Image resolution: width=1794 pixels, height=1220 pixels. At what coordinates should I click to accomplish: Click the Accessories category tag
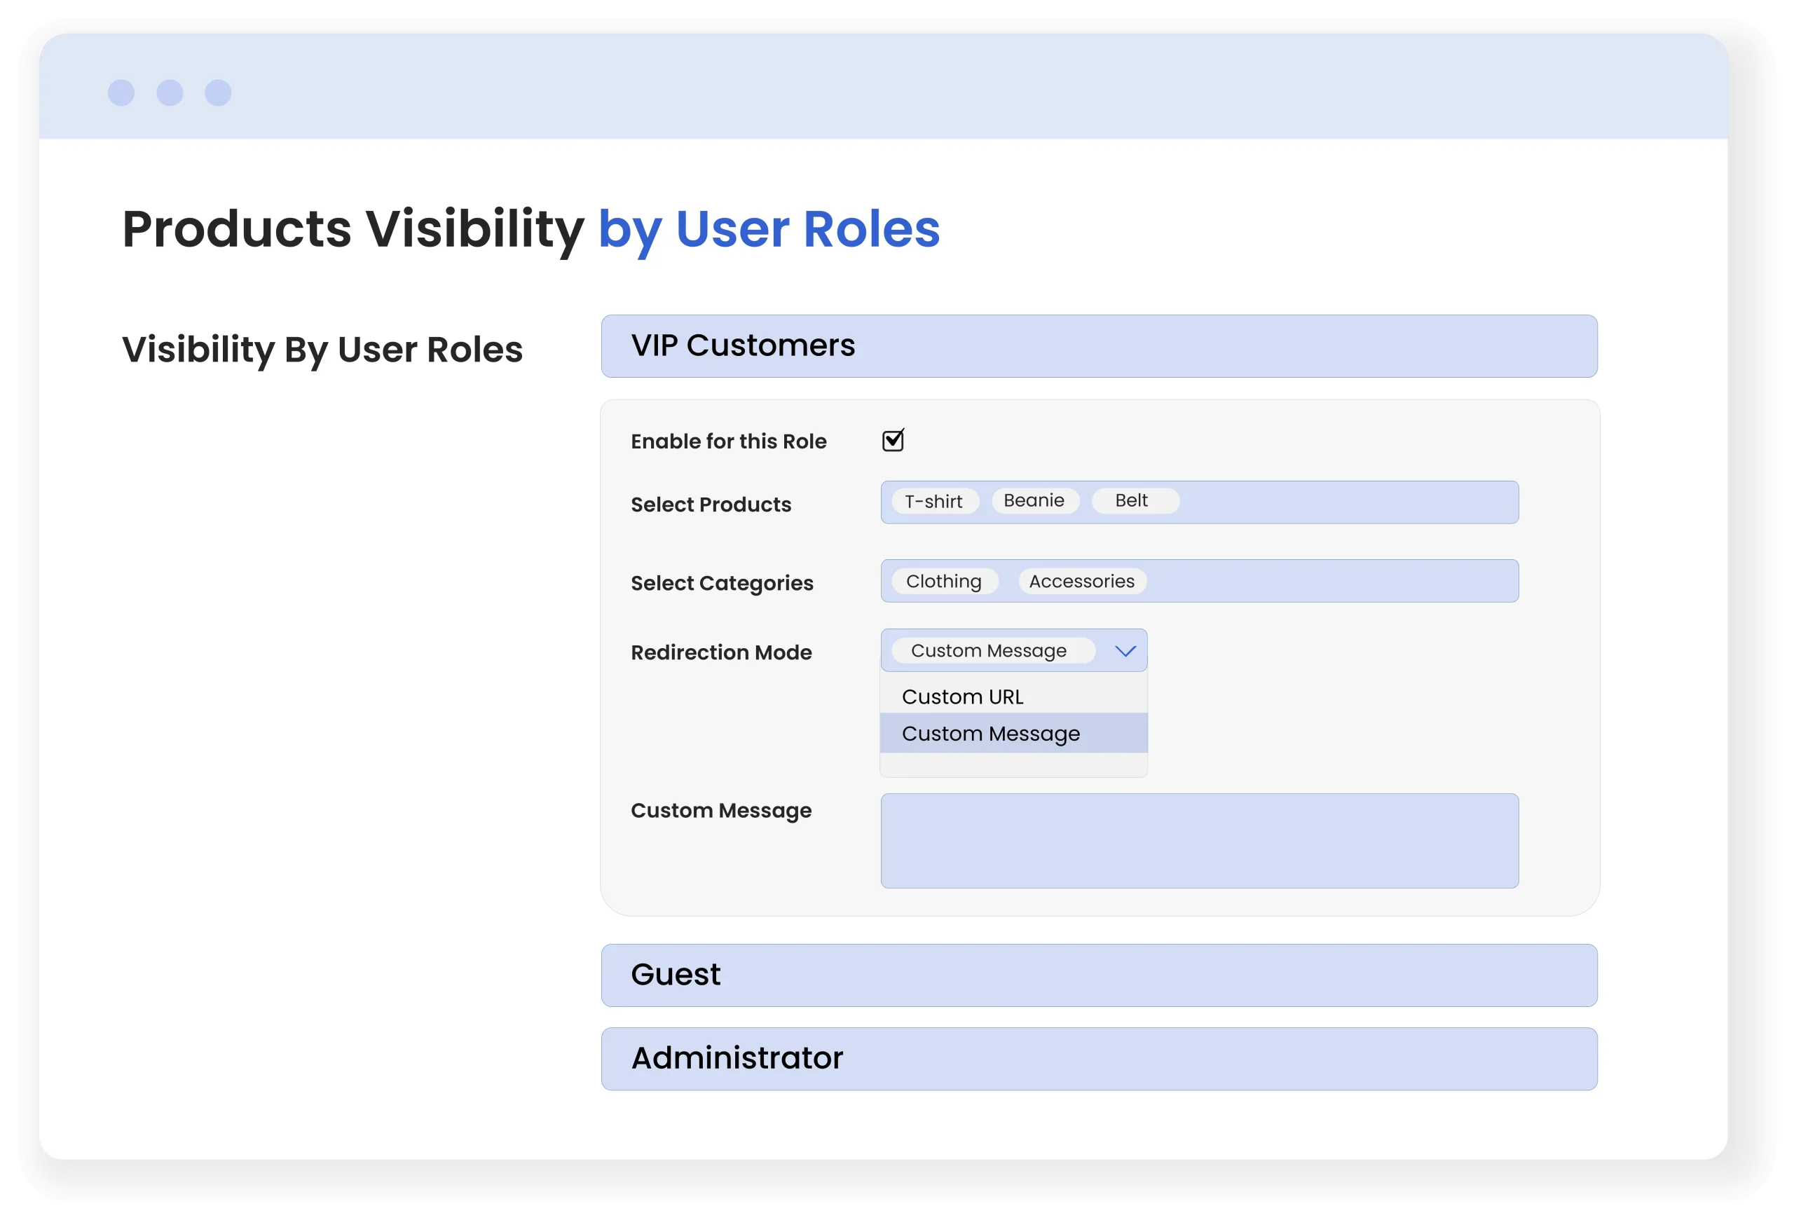point(1081,582)
